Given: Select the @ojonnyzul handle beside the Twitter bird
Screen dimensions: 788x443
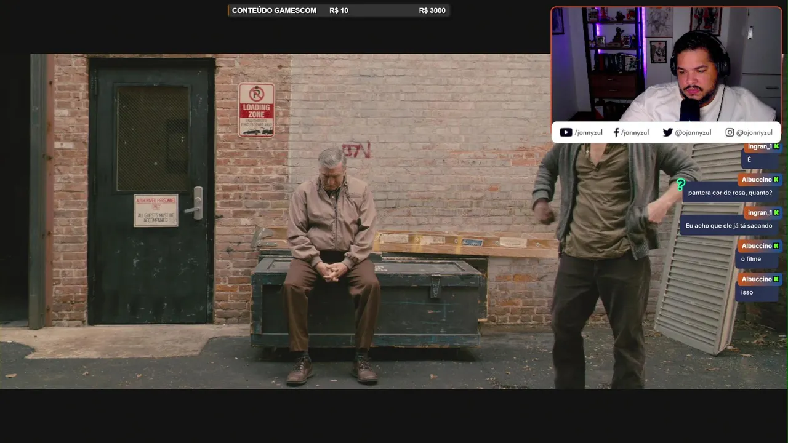Looking at the screenshot, I should pos(693,133).
